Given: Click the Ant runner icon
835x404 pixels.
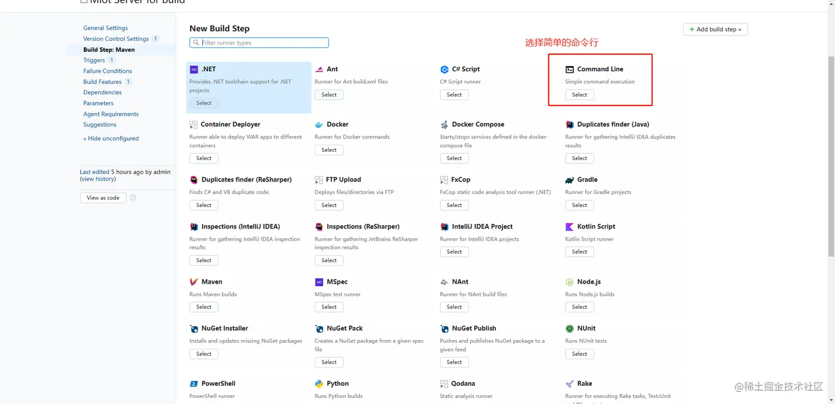Looking at the screenshot, I should tap(319, 70).
